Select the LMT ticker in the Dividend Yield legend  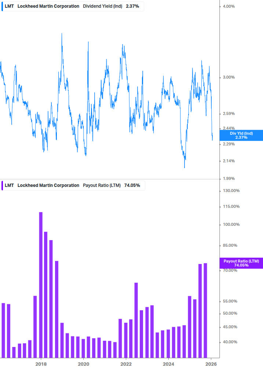pyautogui.click(x=9, y=6)
